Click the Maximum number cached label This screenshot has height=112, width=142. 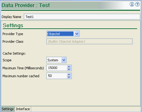tap(21, 76)
